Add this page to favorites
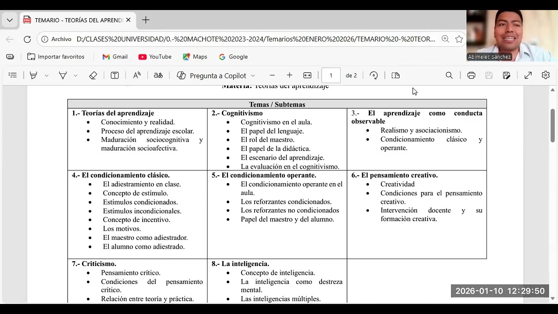 pos(459,39)
